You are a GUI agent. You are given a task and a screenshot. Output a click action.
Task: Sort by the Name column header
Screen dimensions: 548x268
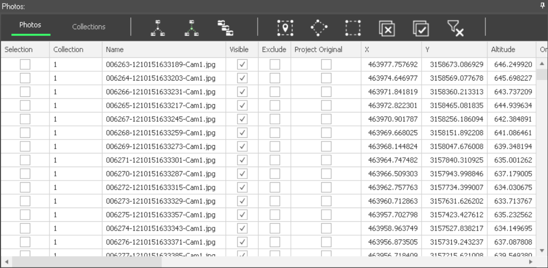click(x=164, y=49)
